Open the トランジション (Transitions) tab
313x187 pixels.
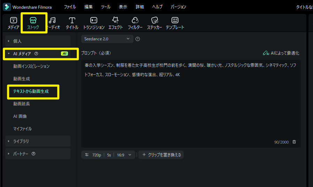(x=94, y=23)
